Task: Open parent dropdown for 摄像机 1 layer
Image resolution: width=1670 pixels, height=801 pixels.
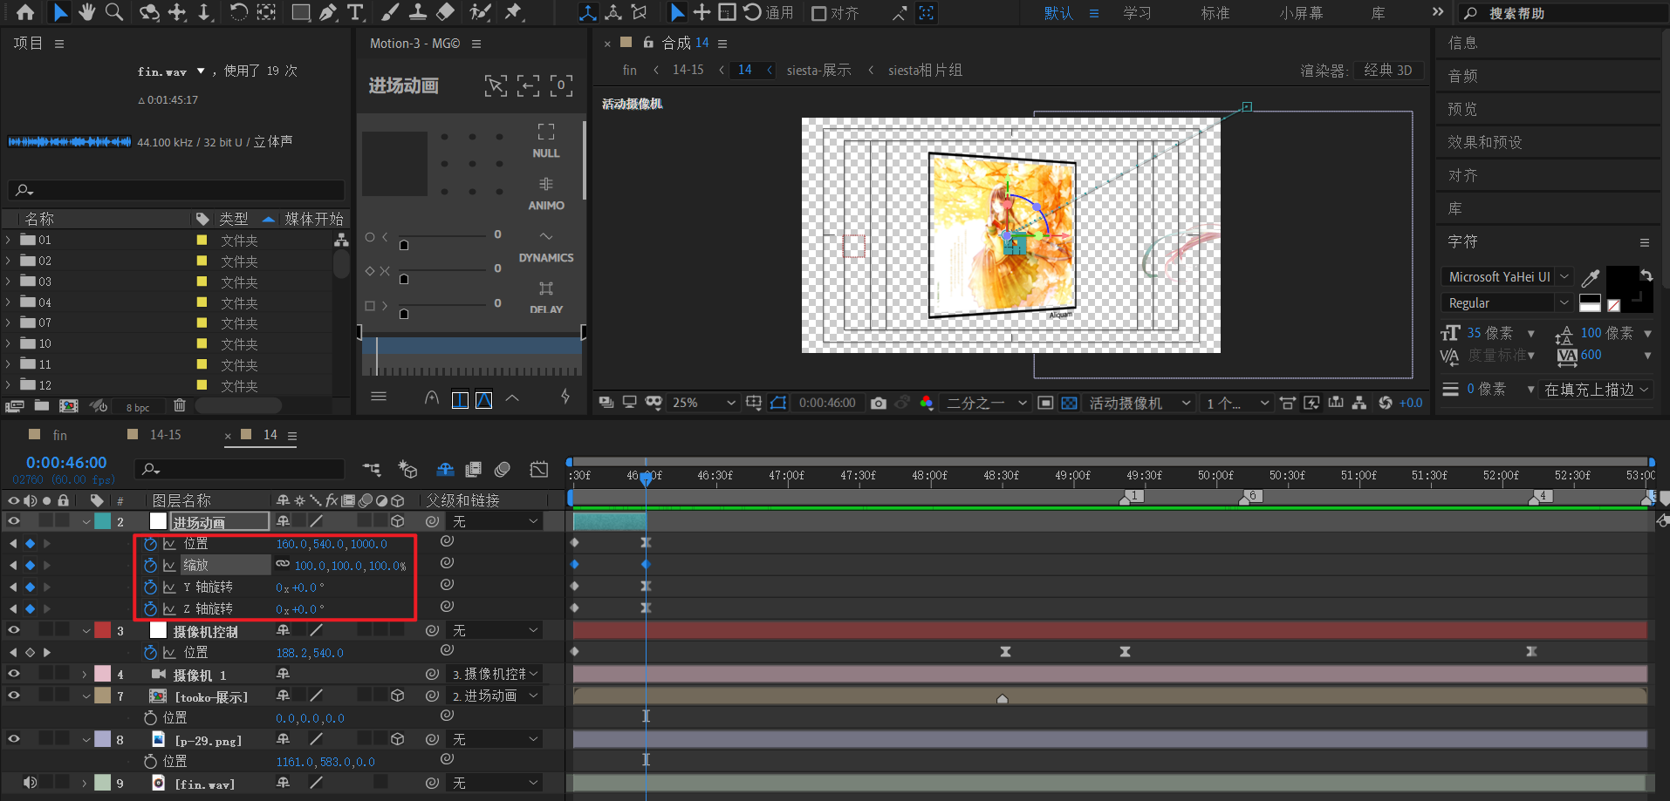Action: tap(495, 674)
